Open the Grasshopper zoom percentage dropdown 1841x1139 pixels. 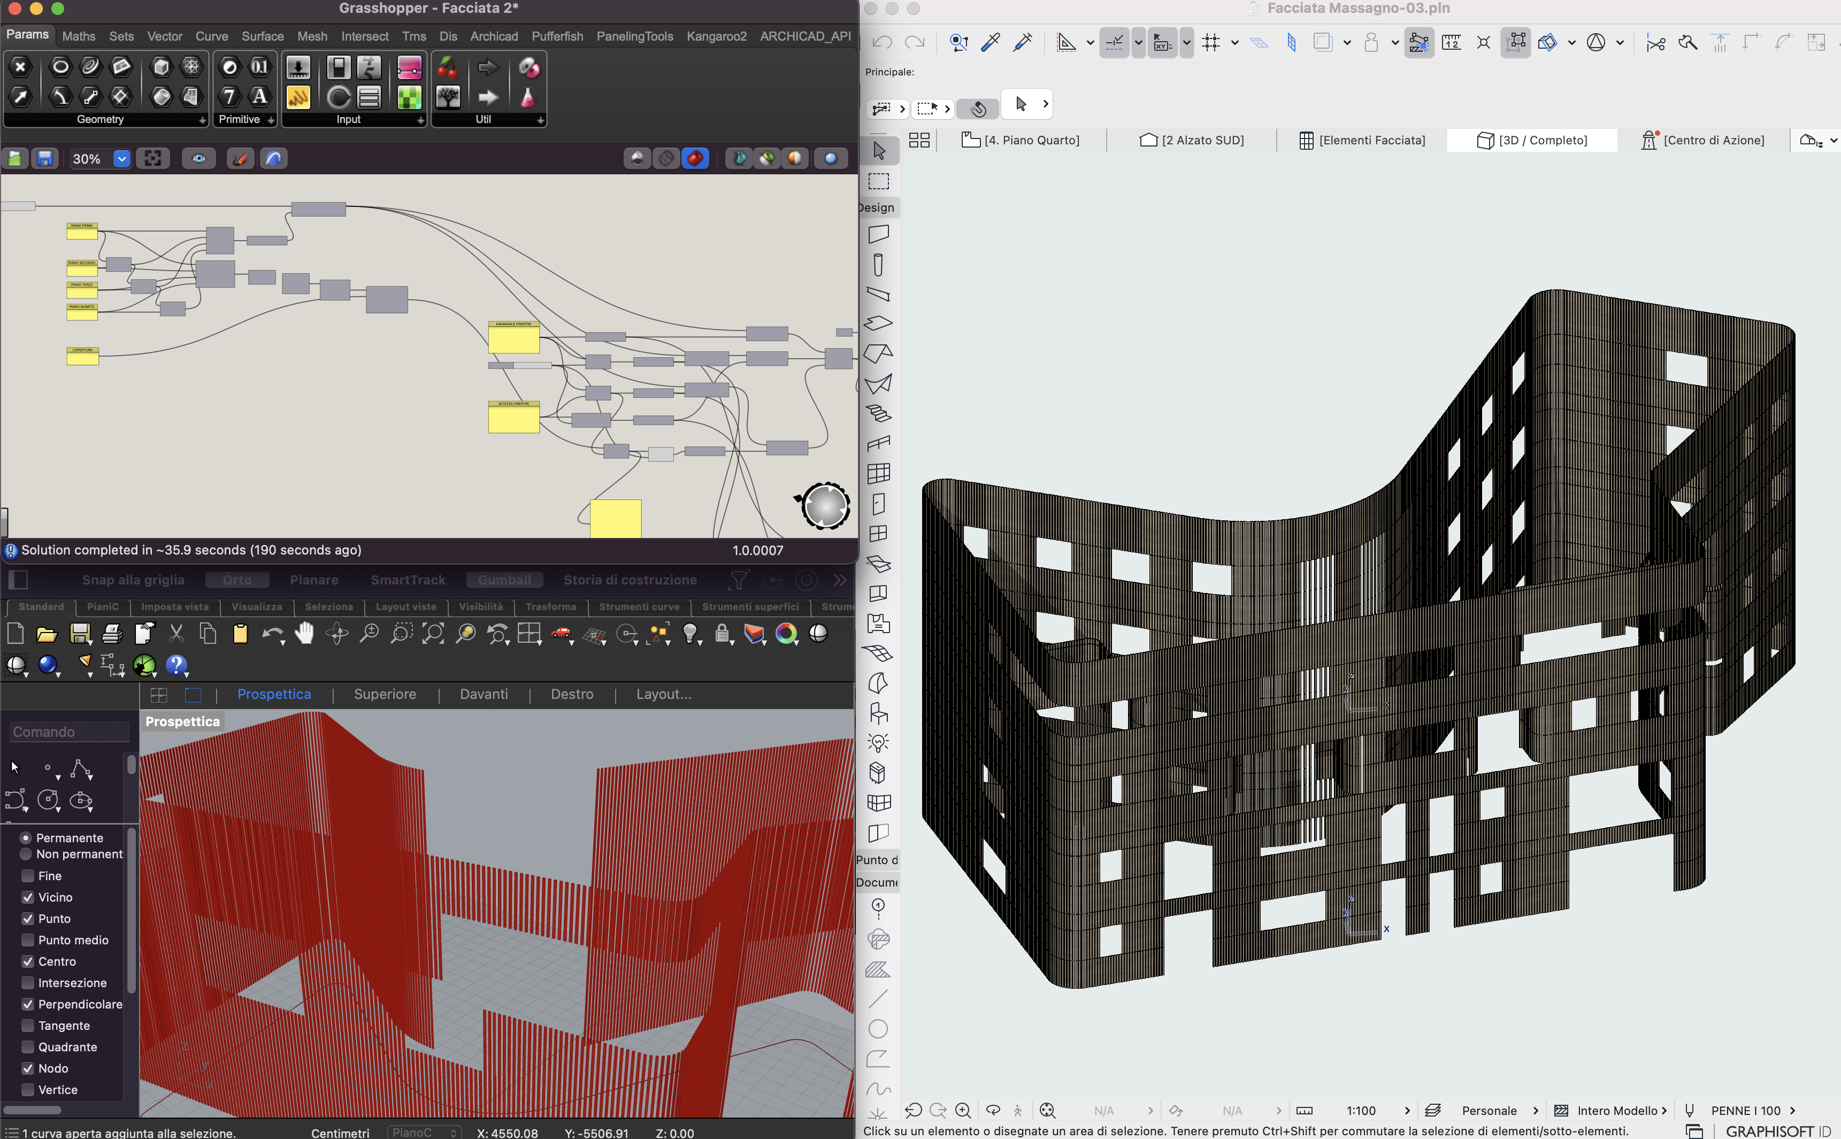(122, 158)
